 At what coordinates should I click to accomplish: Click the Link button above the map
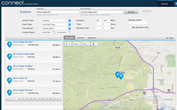pyautogui.click(x=170, y=38)
